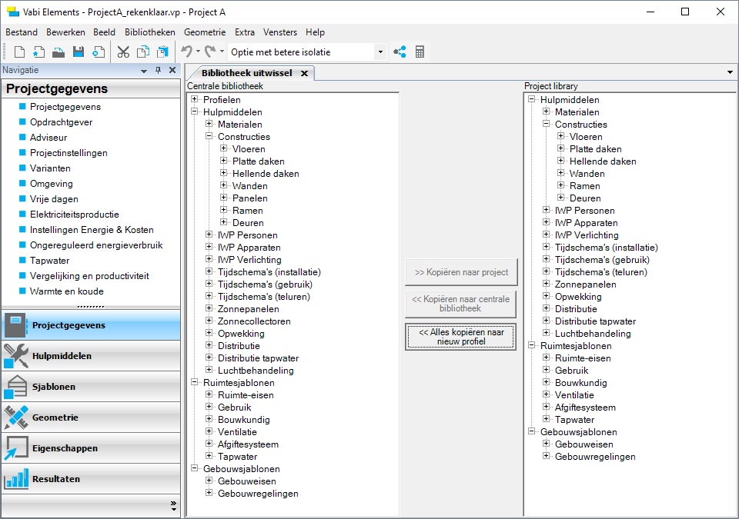Image resolution: width=739 pixels, height=519 pixels.
Task: Click the blue share nodes toolbar icon
Action: 400,52
